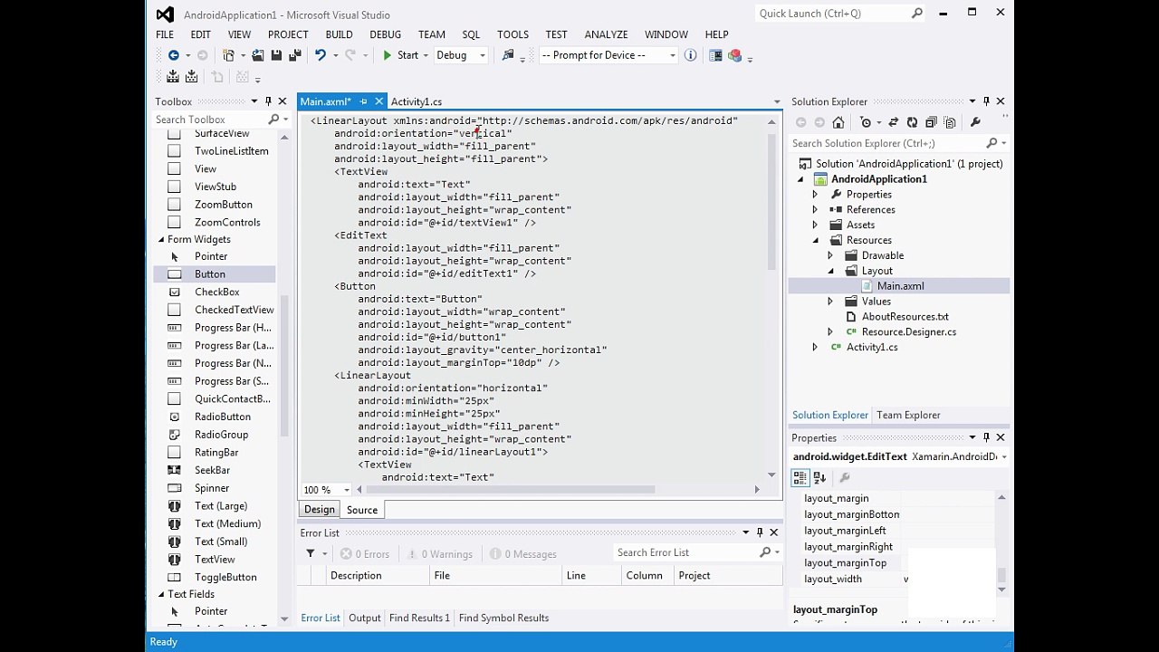Click the first deploy icon in second toolbar row
The image size is (1159, 652).
173,77
